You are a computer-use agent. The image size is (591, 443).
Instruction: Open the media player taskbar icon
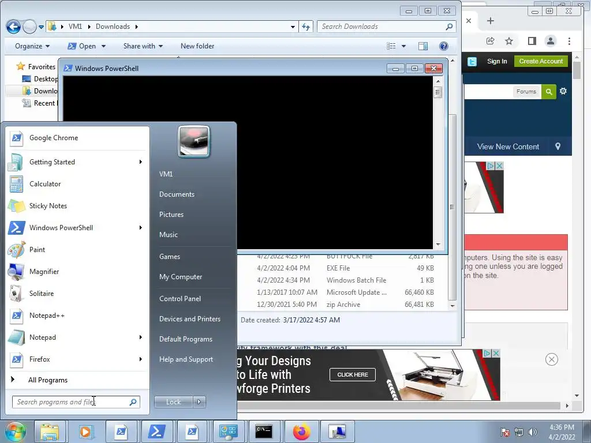pyautogui.click(x=85, y=431)
